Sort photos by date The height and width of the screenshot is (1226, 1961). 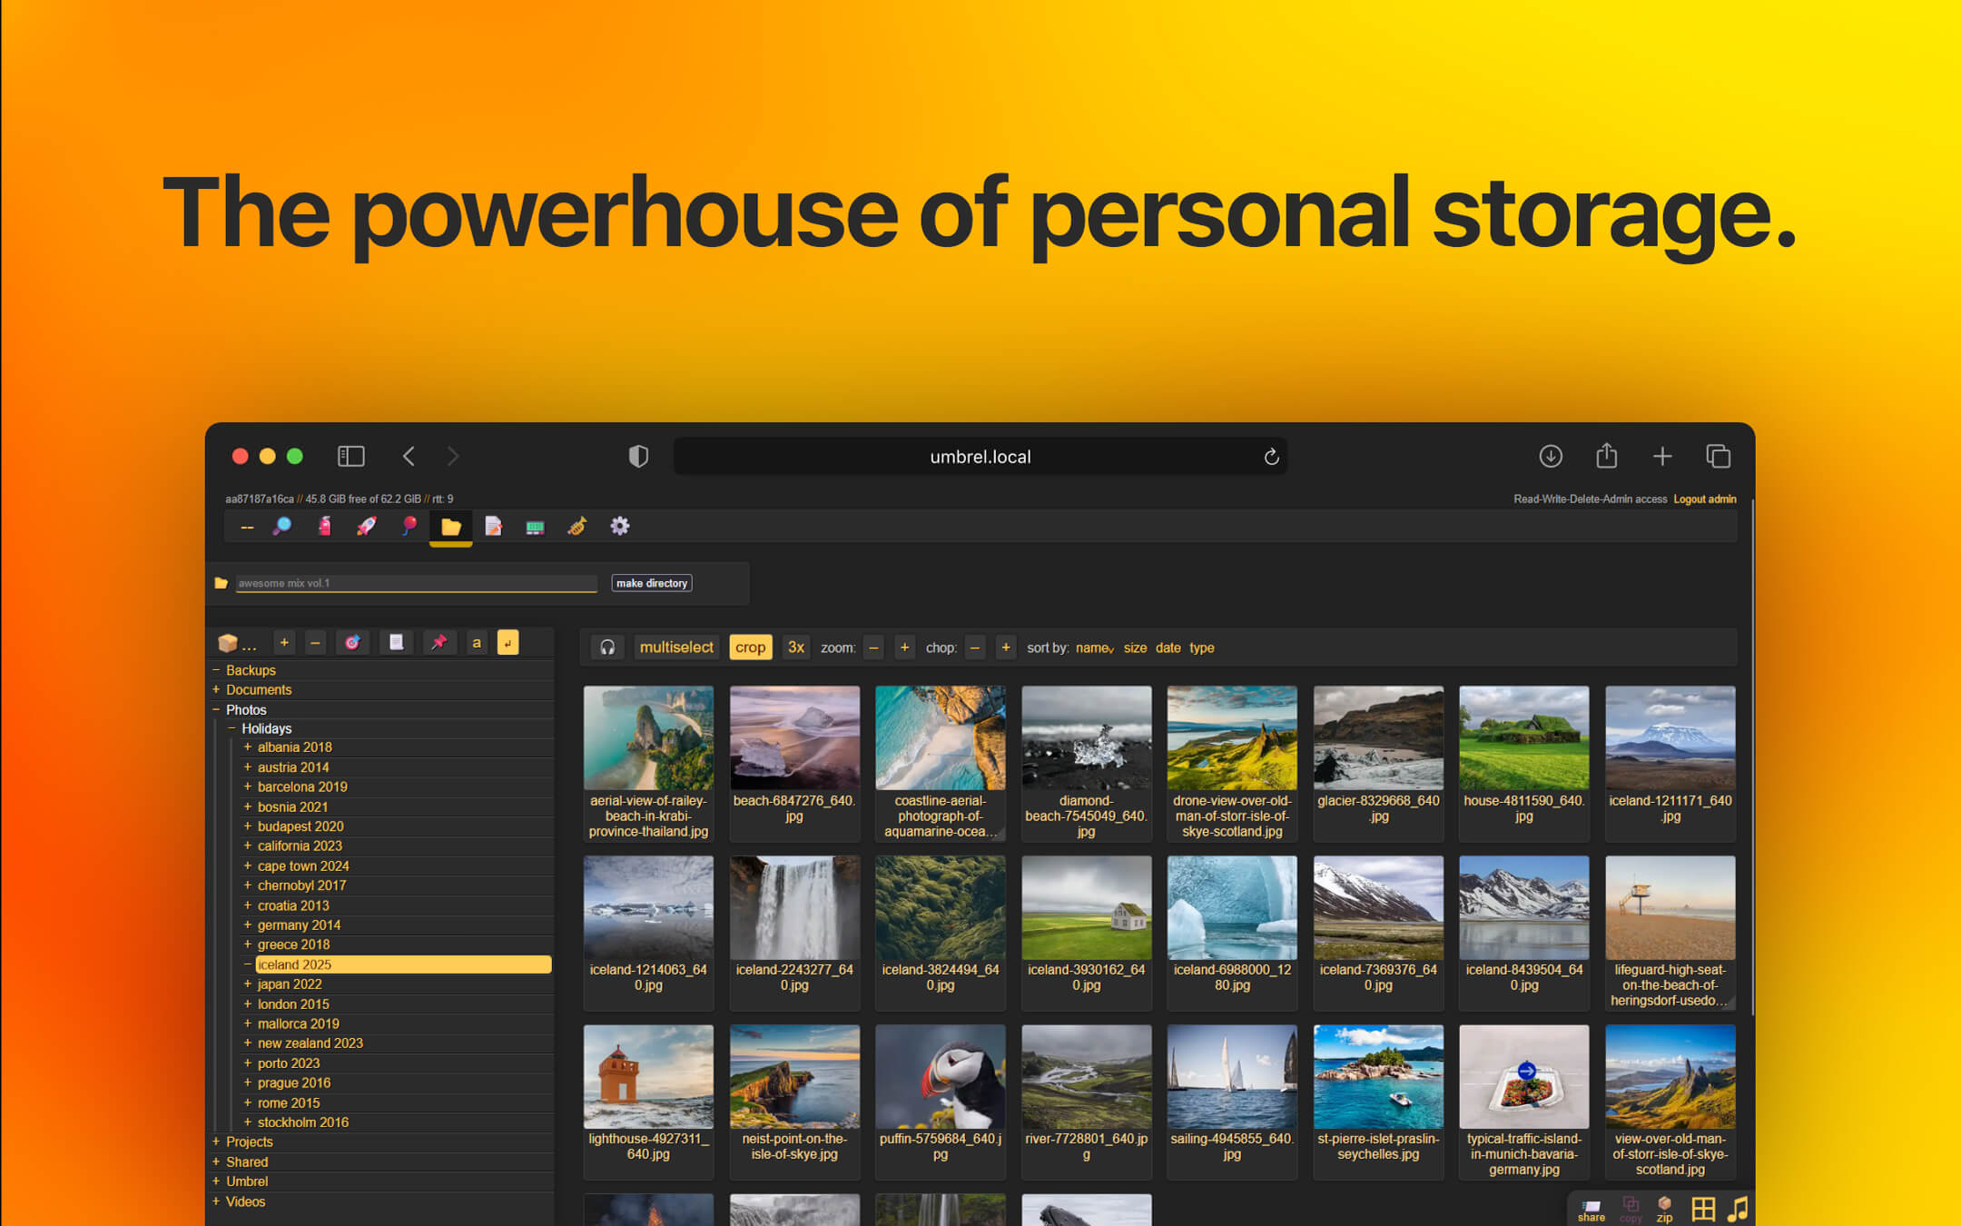pos(1168,648)
